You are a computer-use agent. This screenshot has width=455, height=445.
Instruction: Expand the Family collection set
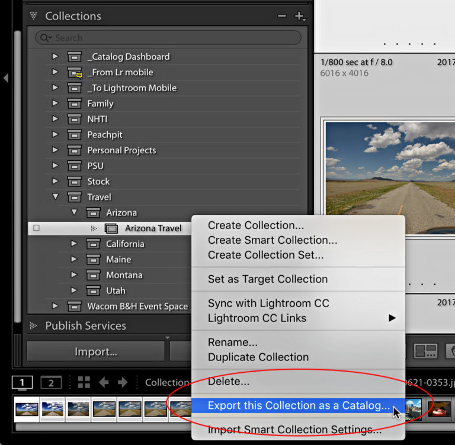(55, 103)
